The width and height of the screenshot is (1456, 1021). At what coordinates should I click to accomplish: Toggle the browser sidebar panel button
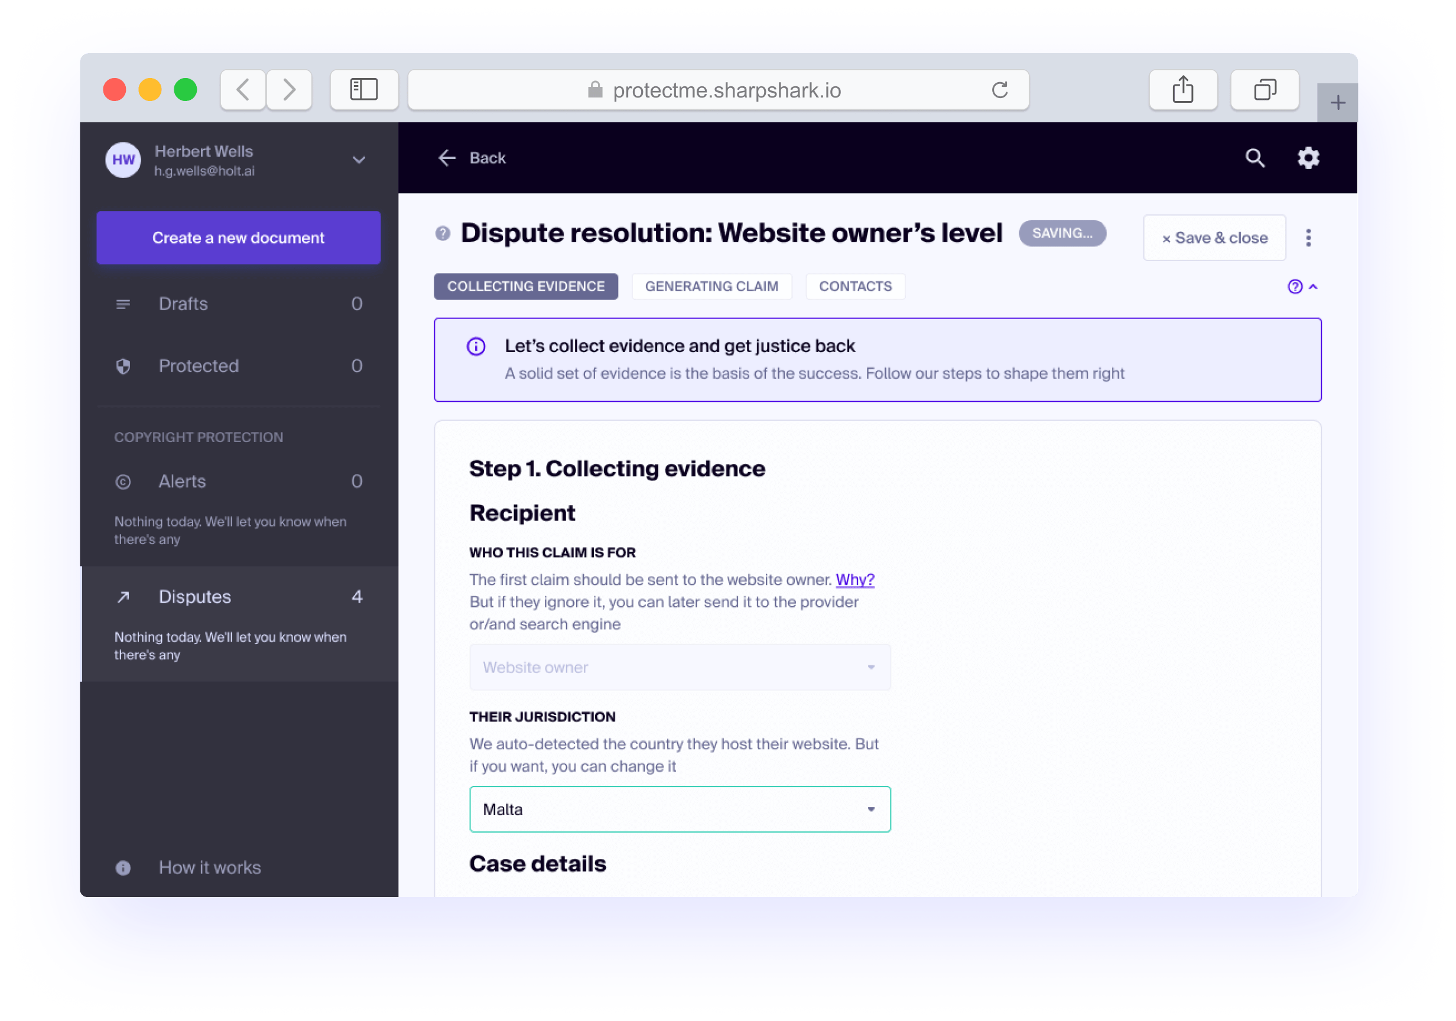pyautogui.click(x=364, y=90)
